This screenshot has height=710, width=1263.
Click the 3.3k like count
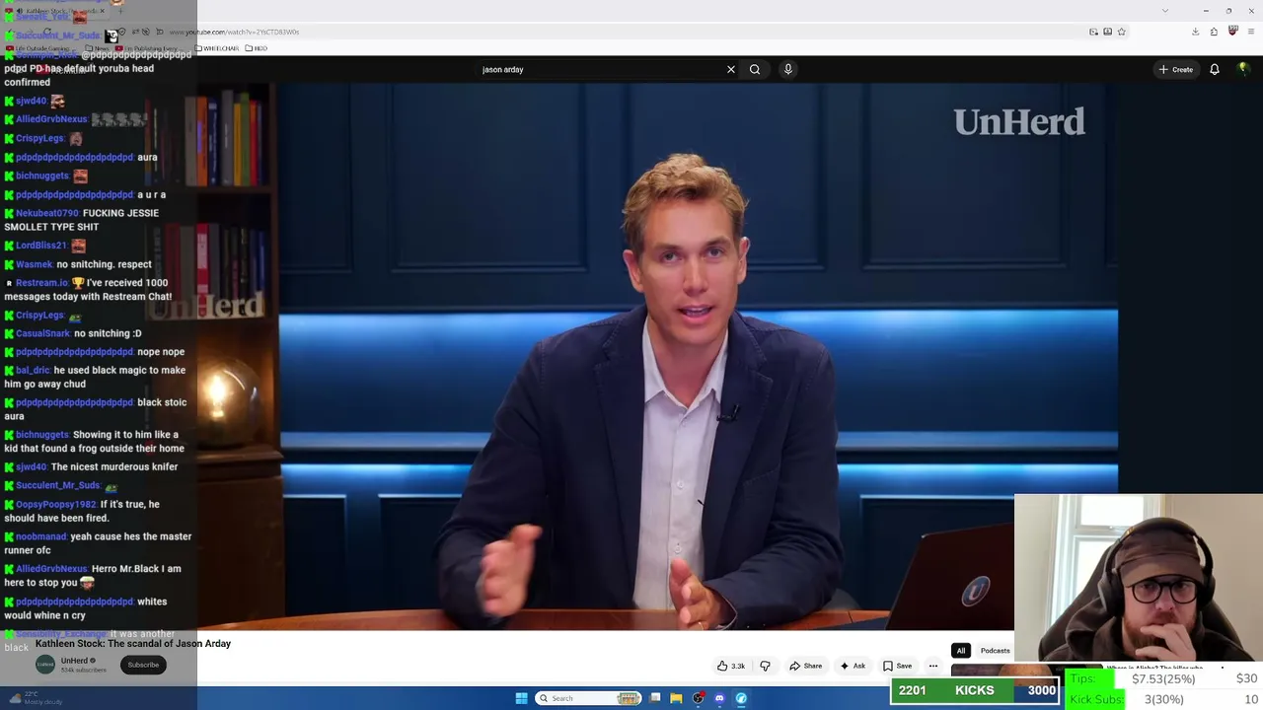coord(738,666)
